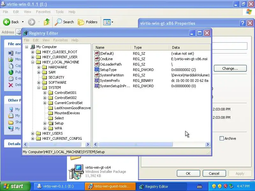Click Cancel in Properties dialog
The width and height of the screenshot is (255, 191).
point(214,173)
